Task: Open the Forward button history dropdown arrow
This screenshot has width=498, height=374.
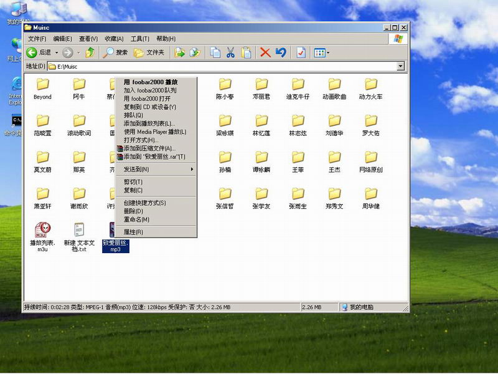Action: [x=78, y=52]
